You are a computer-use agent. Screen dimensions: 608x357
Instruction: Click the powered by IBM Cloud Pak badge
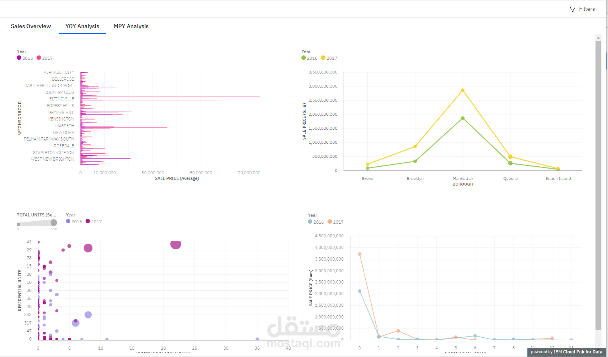(x=566, y=352)
